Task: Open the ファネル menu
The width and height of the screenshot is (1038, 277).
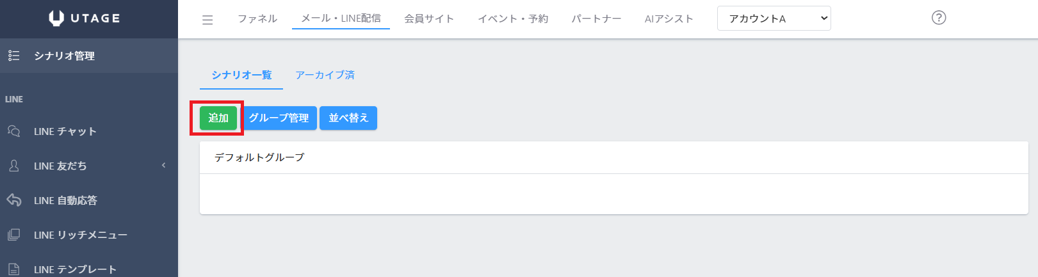Action: 257,19
